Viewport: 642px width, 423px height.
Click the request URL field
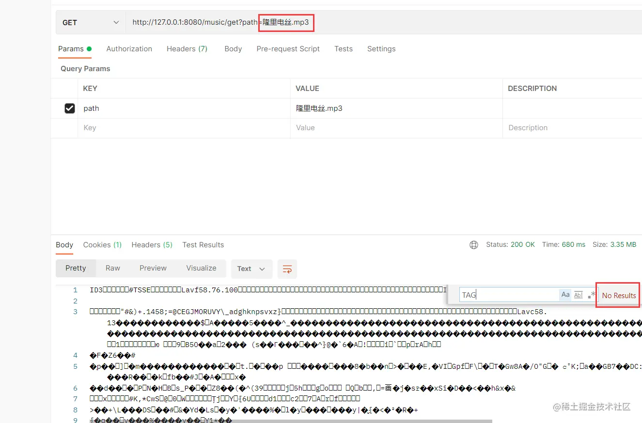(384, 23)
